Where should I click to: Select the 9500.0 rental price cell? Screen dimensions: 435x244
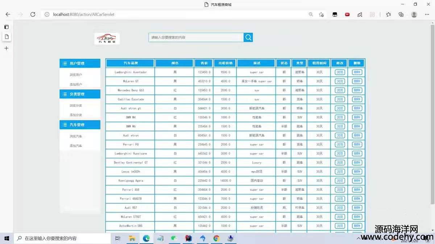coord(225,72)
